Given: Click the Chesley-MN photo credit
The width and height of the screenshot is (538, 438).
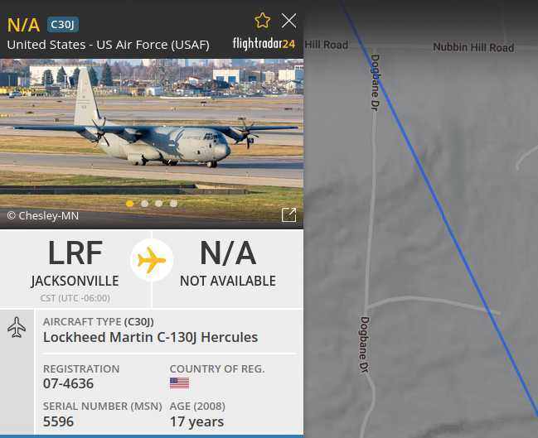Looking at the screenshot, I should click(x=43, y=215).
